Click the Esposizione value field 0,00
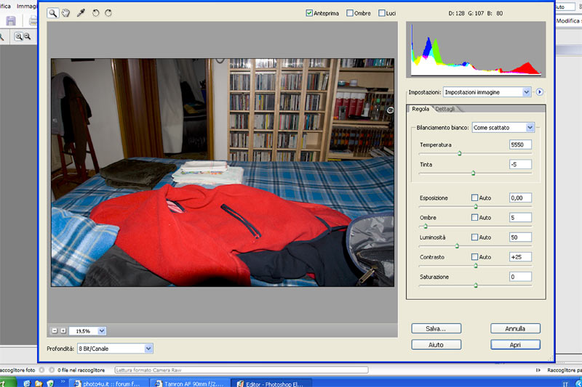The width and height of the screenshot is (582, 387). pyautogui.click(x=520, y=197)
